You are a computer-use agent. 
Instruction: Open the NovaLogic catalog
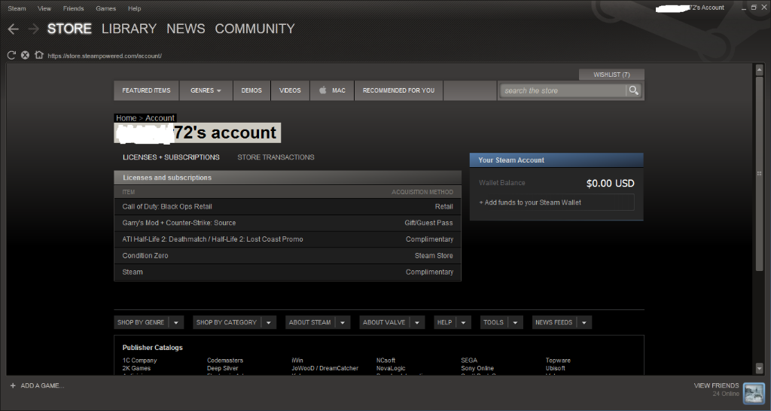coord(391,368)
